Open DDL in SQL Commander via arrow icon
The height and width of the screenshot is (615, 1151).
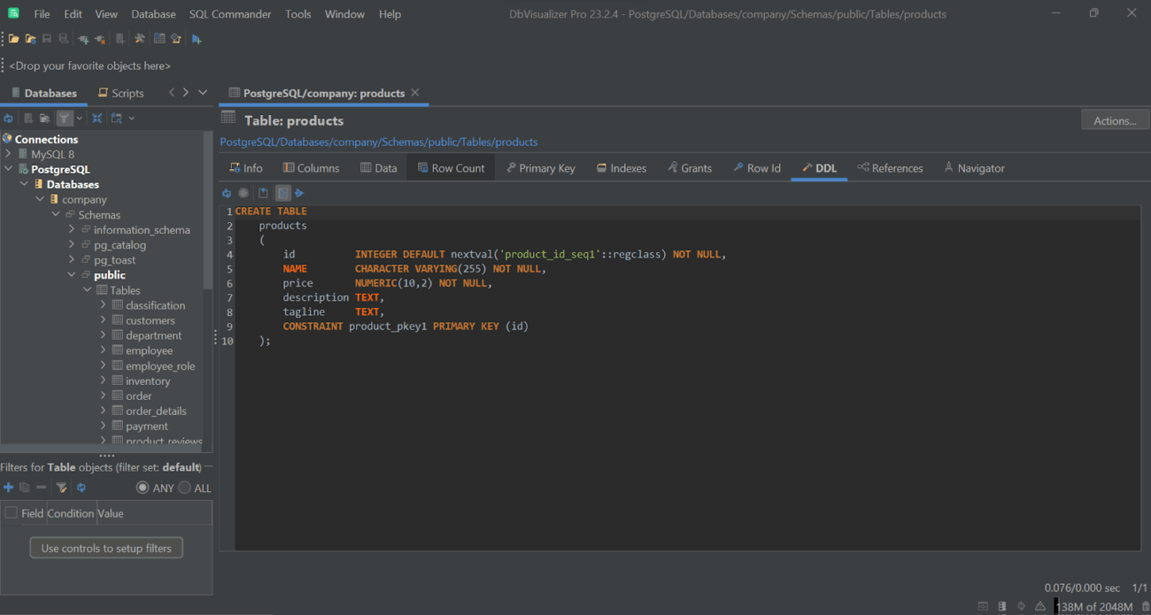point(299,193)
